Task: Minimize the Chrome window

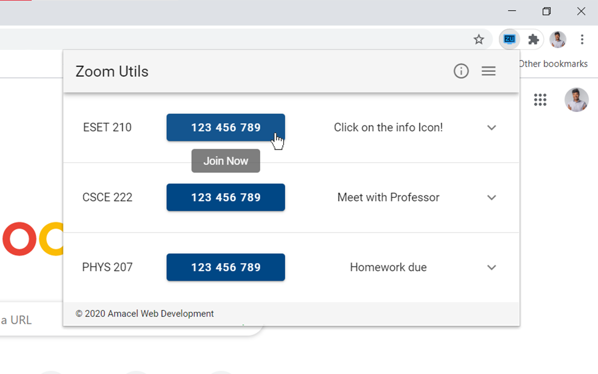Action: tap(512, 11)
